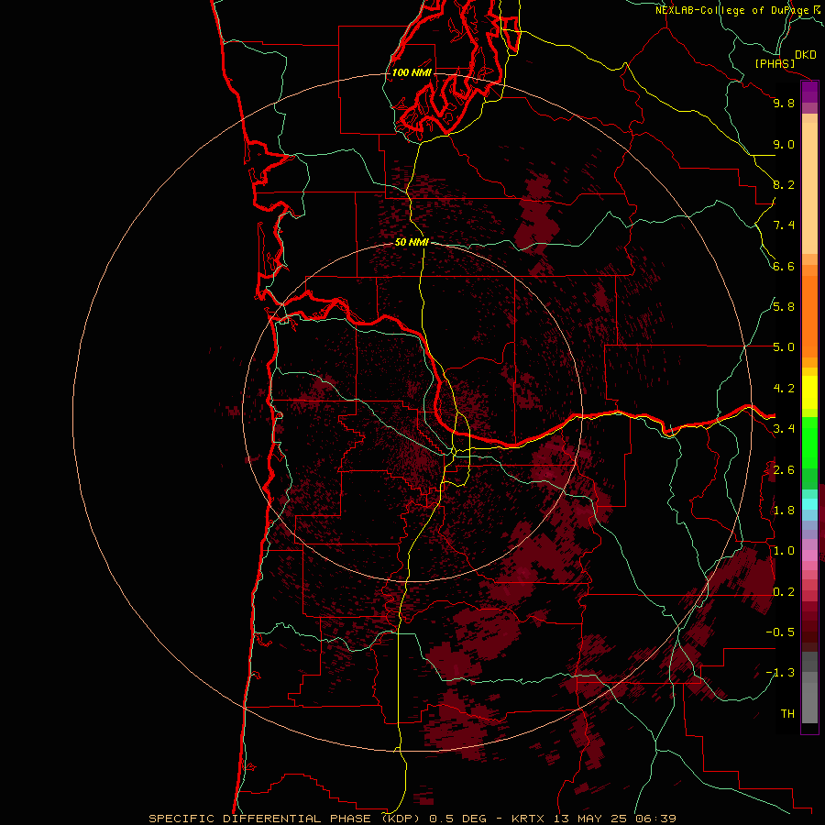Pick the yellow band of the color bar

[809, 392]
